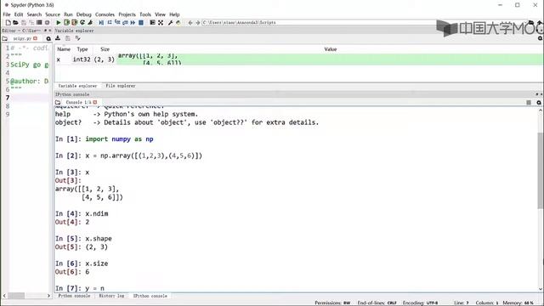Image resolution: width=544 pixels, height=306 pixels.
Task: Go back using the left arrow icon
Action: pos(190,23)
